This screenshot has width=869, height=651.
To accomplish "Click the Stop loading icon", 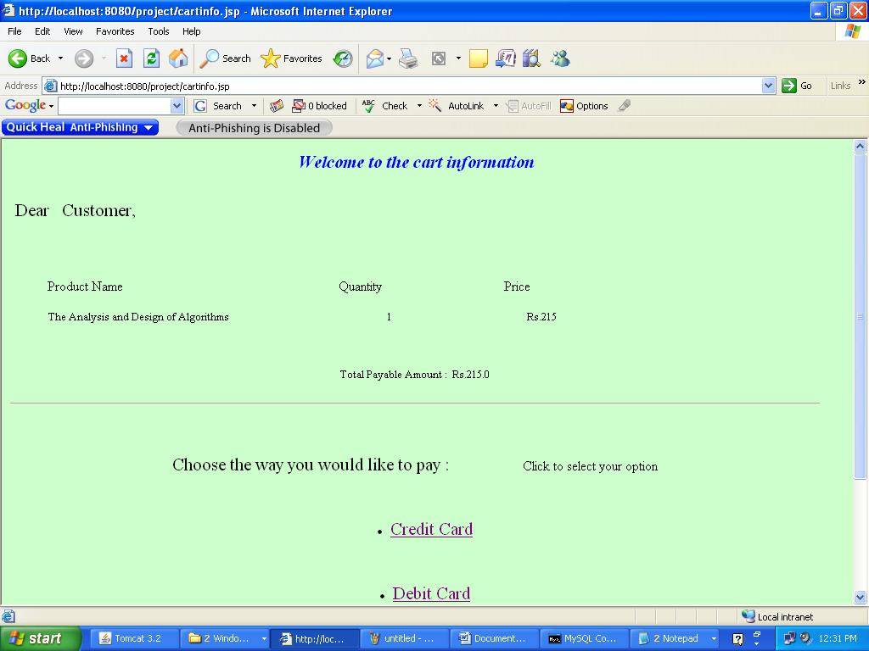I will pos(124,58).
